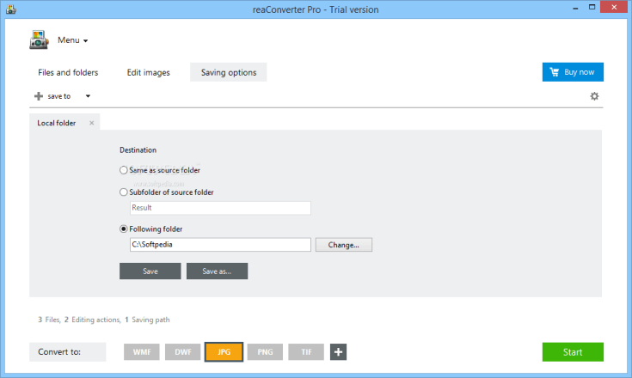Add another output format with plus icon
The height and width of the screenshot is (378, 632).
[338, 352]
